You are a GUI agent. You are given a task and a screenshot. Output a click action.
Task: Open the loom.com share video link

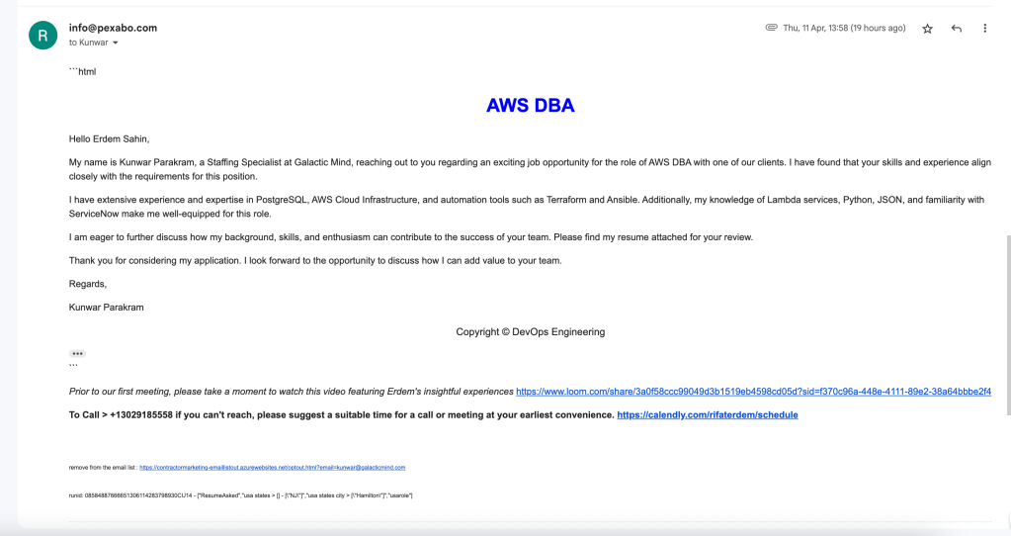753,392
